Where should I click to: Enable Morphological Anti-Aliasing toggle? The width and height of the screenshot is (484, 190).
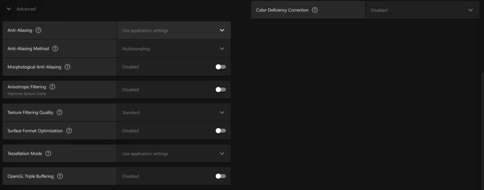pos(221,67)
